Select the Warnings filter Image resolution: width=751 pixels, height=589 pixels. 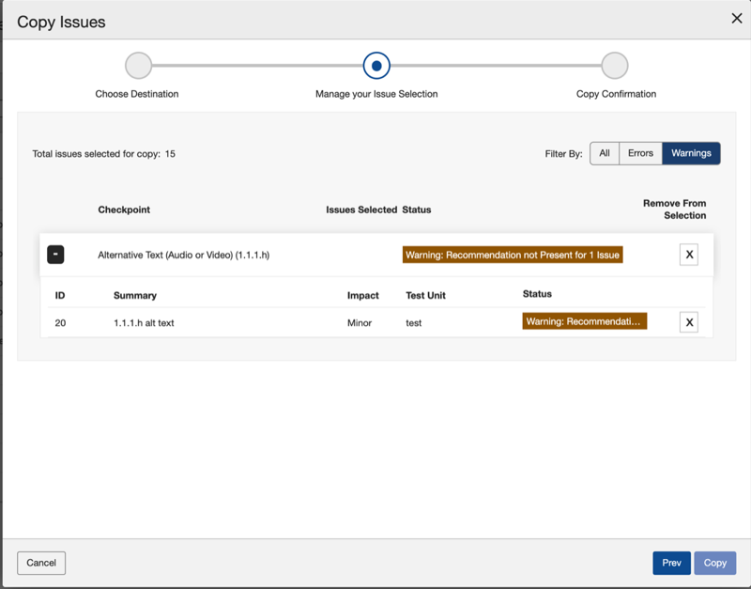click(691, 153)
